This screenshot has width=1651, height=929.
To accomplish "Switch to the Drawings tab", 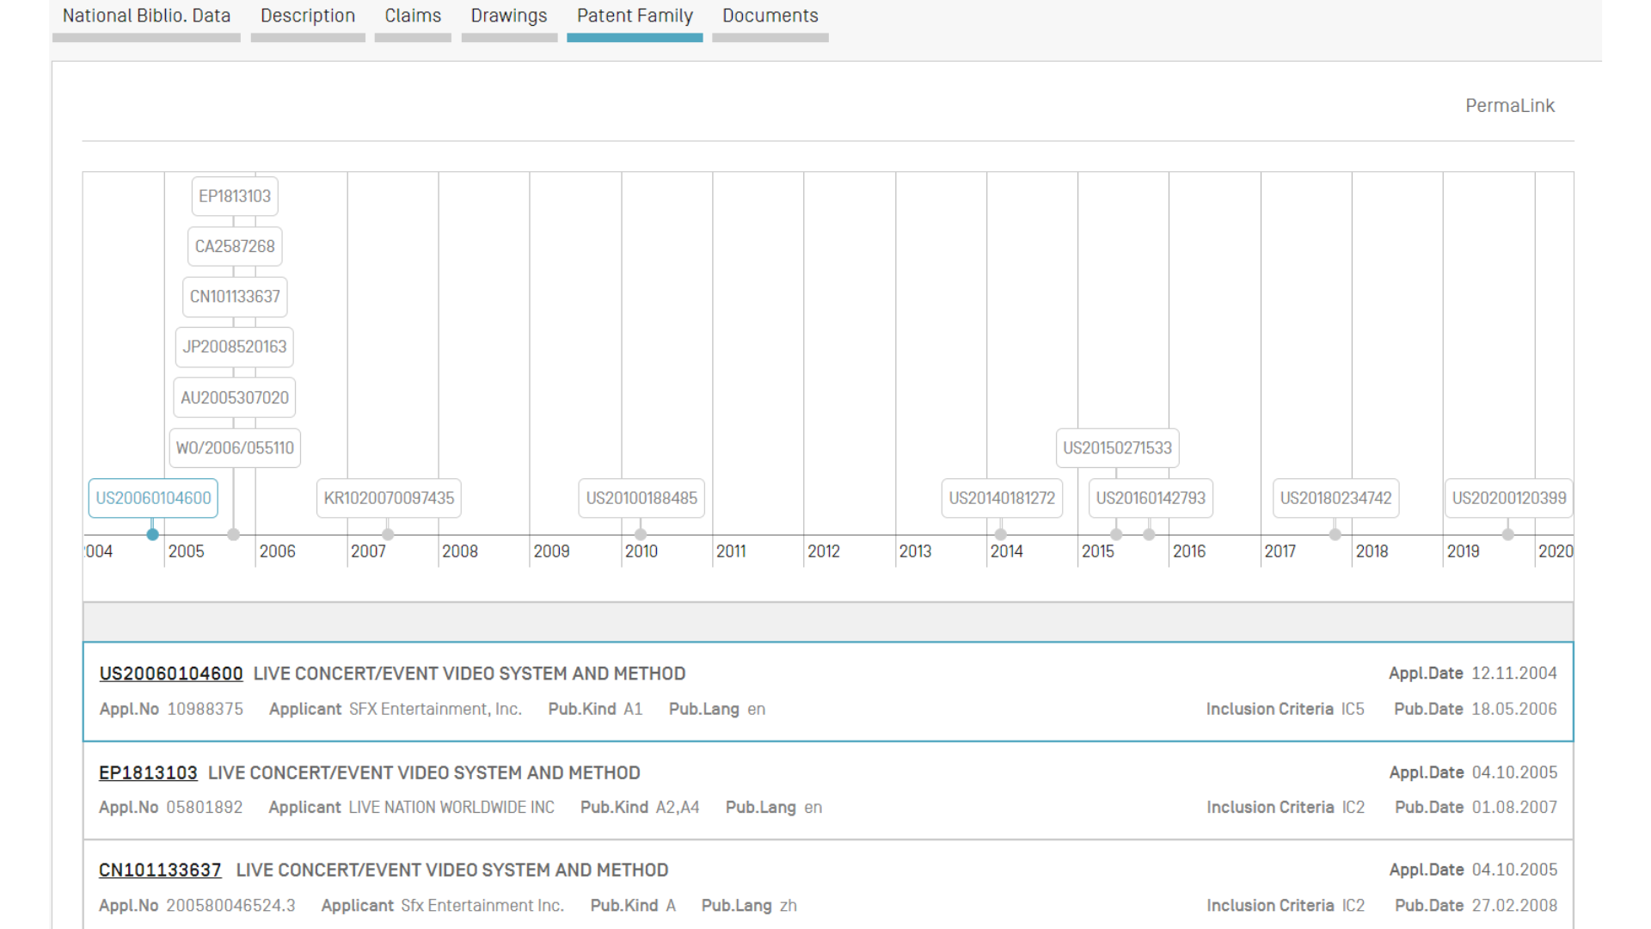I will coord(508,15).
